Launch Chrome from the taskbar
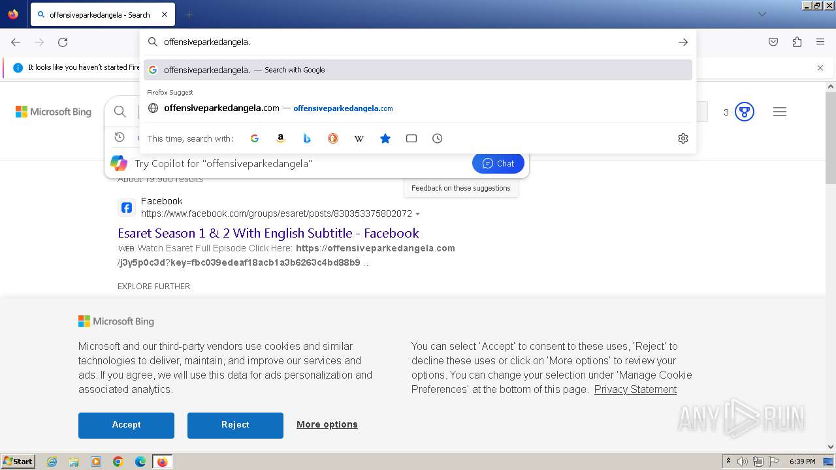 pos(118,462)
